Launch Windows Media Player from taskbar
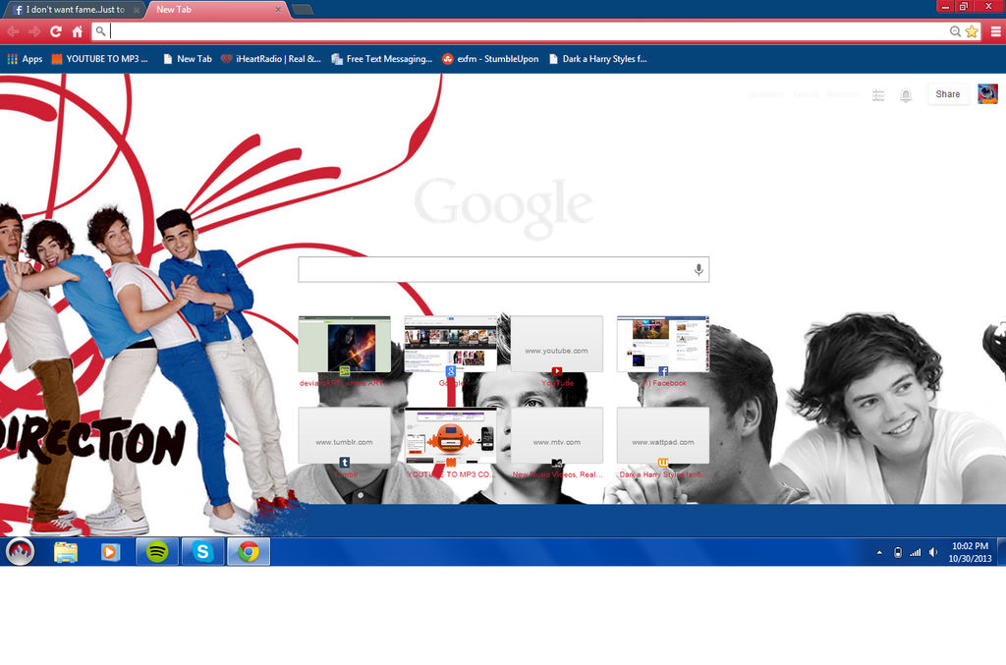1006x665 pixels. (110, 551)
